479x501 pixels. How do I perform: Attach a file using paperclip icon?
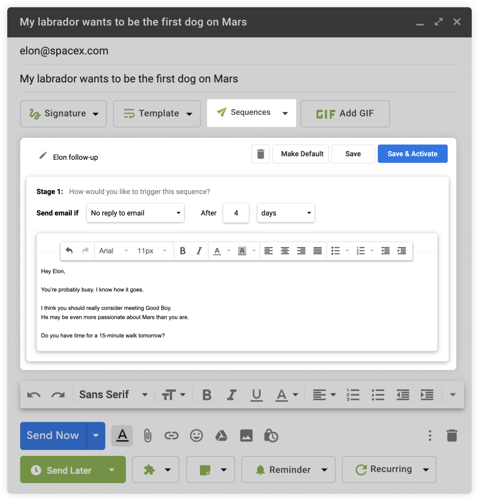click(147, 435)
